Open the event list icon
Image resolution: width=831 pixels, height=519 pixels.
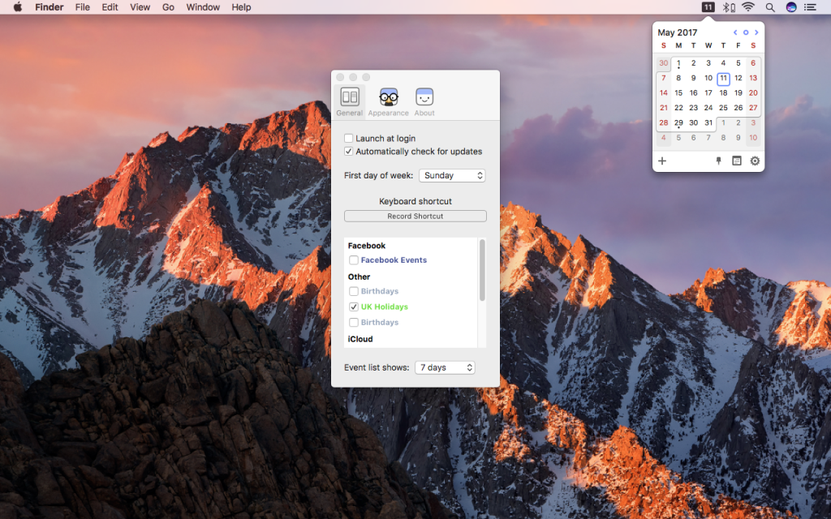pyautogui.click(x=736, y=161)
